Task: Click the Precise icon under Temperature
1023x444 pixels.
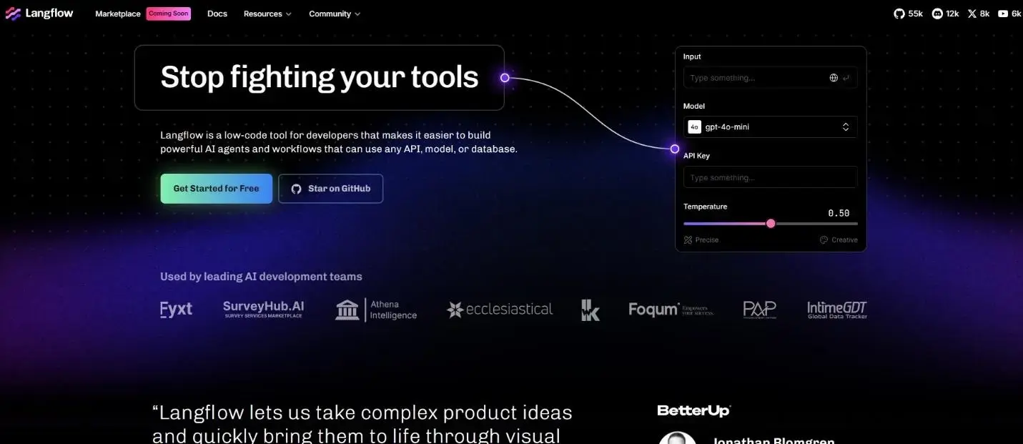Action: coord(688,240)
